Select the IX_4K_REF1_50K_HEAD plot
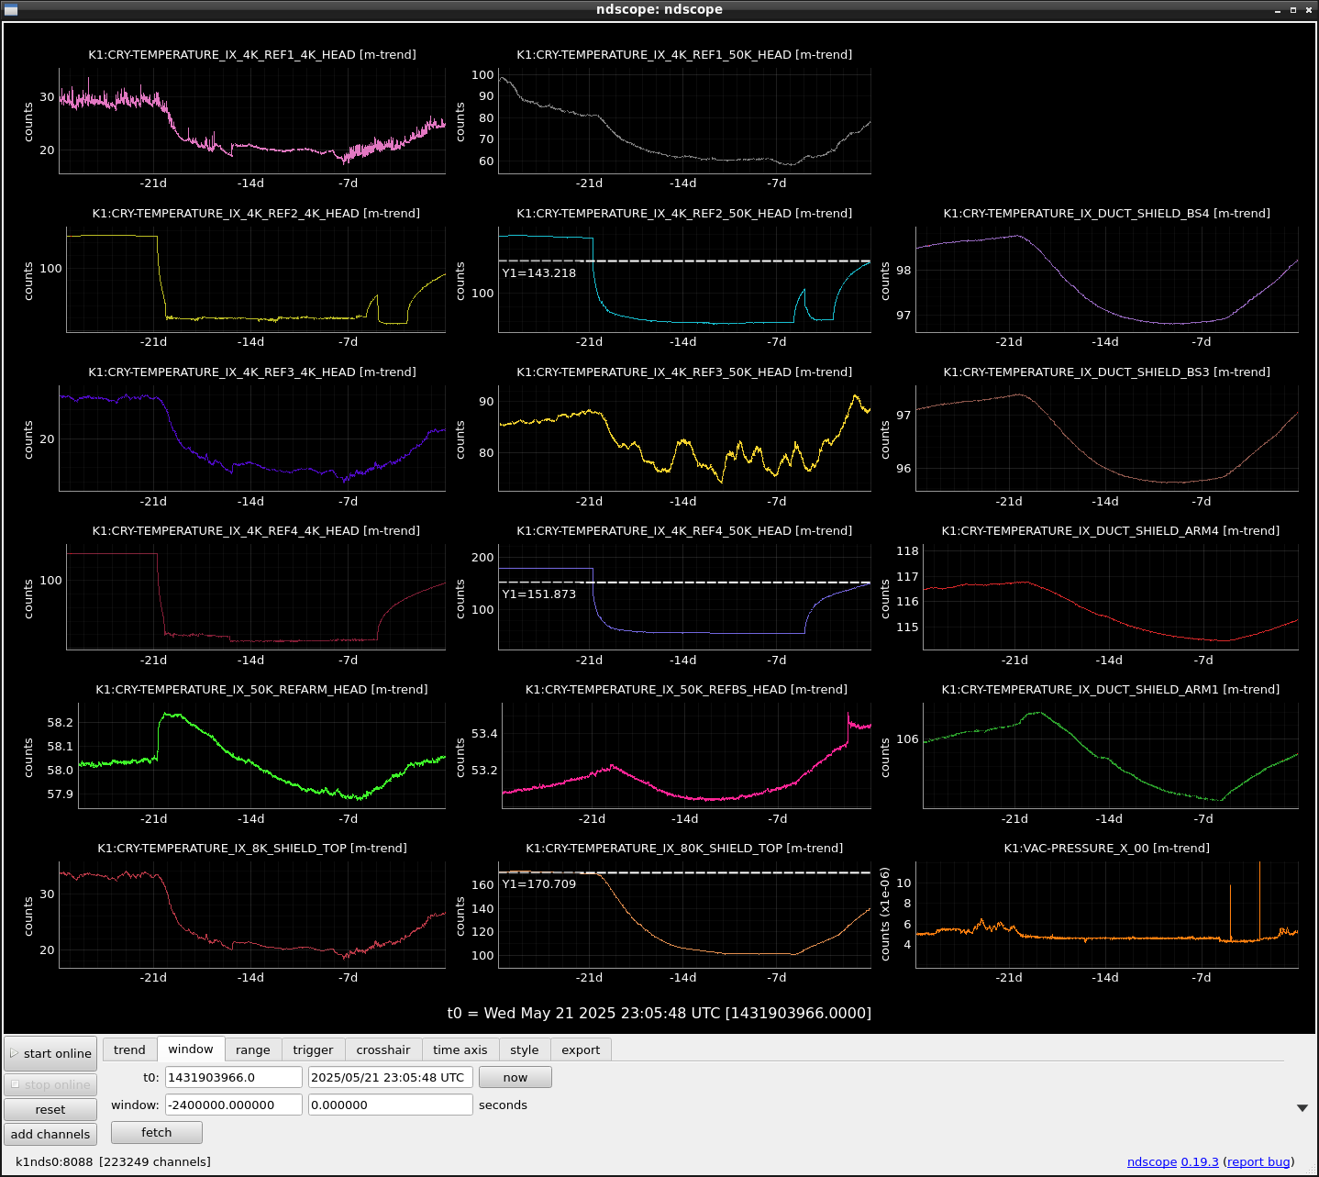 [x=684, y=120]
